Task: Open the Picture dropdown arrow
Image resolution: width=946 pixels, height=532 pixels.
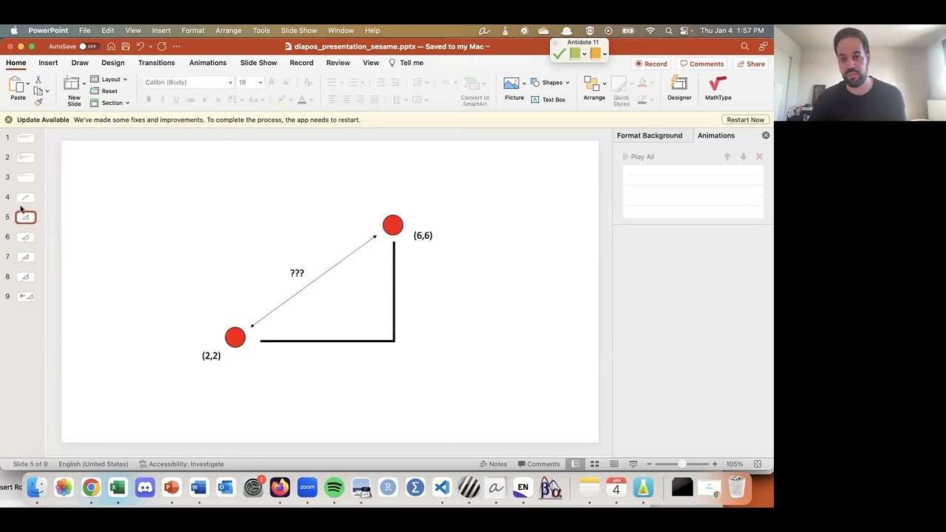Action: [523, 83]
